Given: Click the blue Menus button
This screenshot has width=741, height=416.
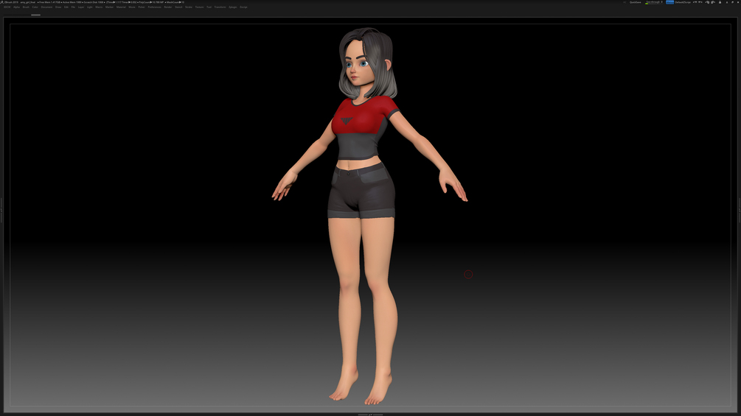Looking at the screenshot, I should 669,2.
